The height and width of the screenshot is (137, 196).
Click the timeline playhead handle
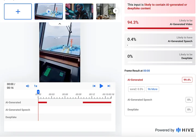coord(38,92)
